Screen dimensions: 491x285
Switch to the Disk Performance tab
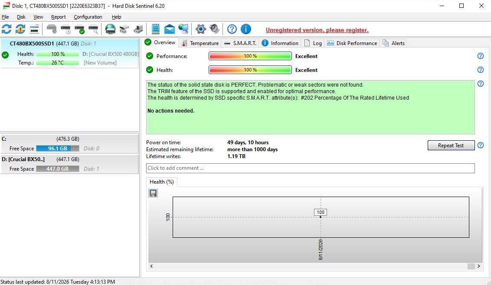click(x=352, y=43)
